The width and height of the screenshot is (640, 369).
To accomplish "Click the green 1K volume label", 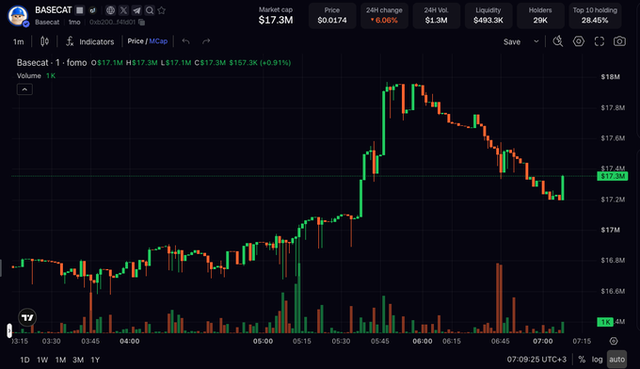I will 605,322.
